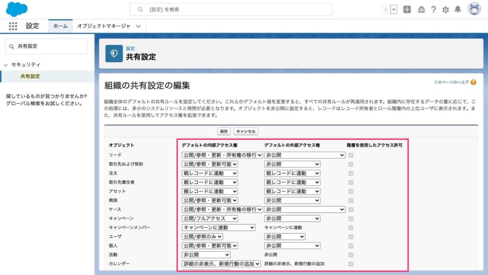
Task: Open カレンダー internal access dropdown
Action: point(221,264)
